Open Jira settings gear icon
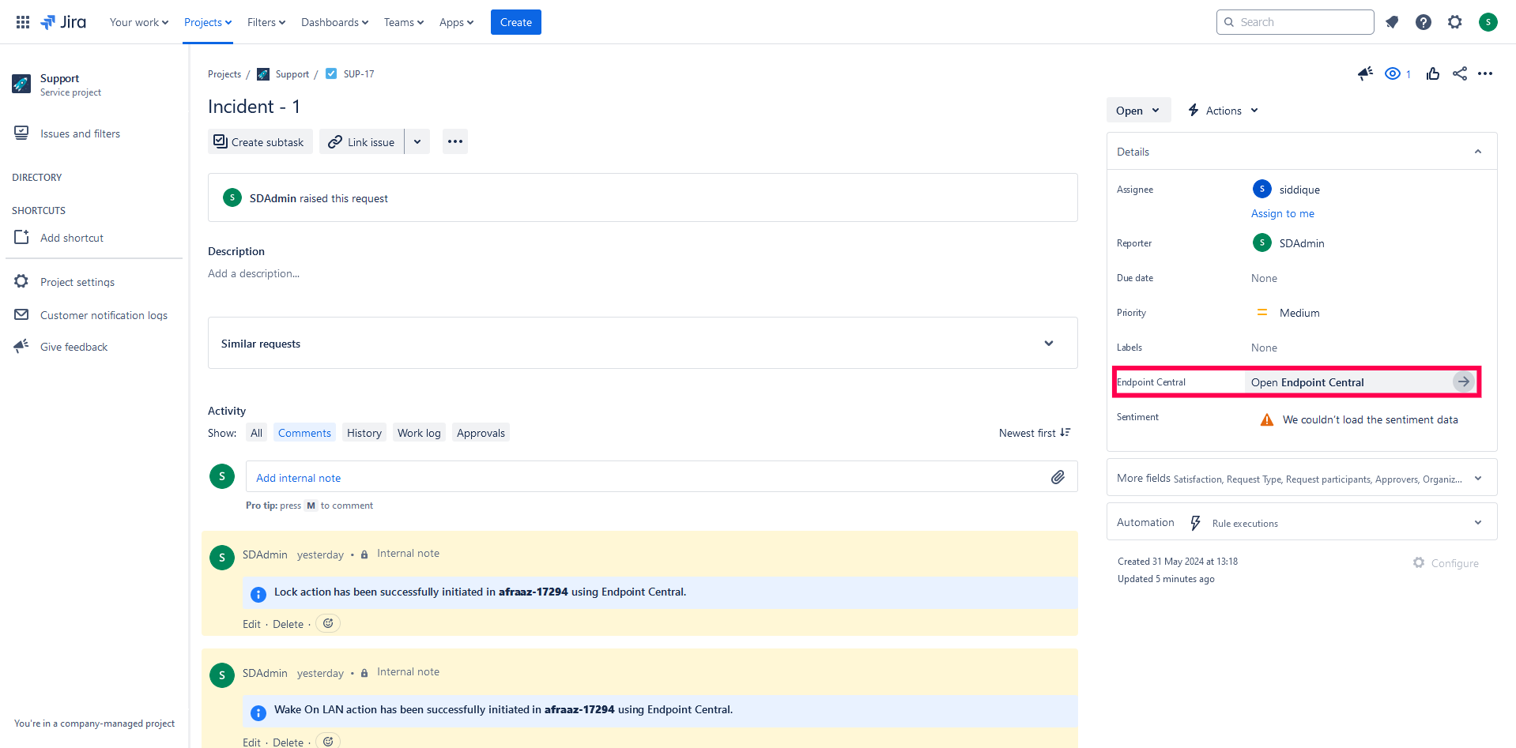This screenshot has height=748, width=1516. click(x=1455, y=22)
